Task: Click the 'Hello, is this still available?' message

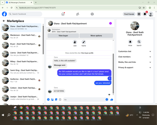Action: click(65, 61)
